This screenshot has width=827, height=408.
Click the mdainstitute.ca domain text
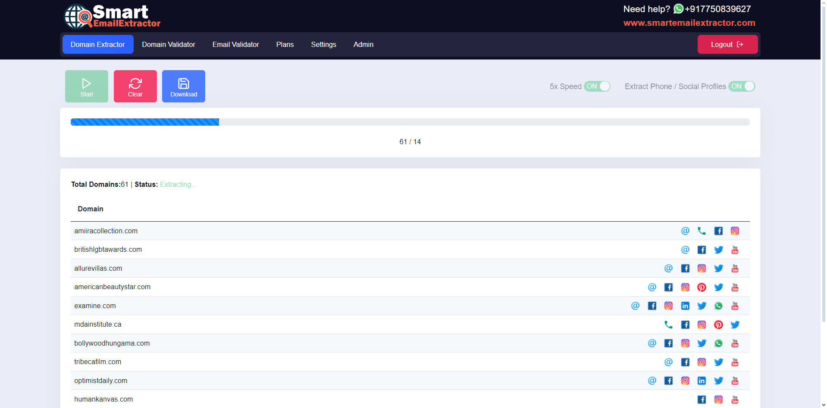click(x=97, y=325)
